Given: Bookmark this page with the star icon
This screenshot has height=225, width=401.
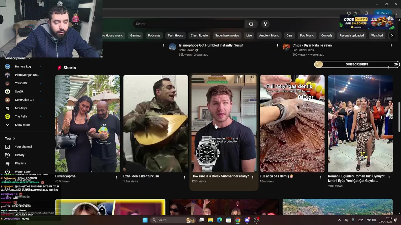Looking at the screenshot, I should [x=356, y=13].
